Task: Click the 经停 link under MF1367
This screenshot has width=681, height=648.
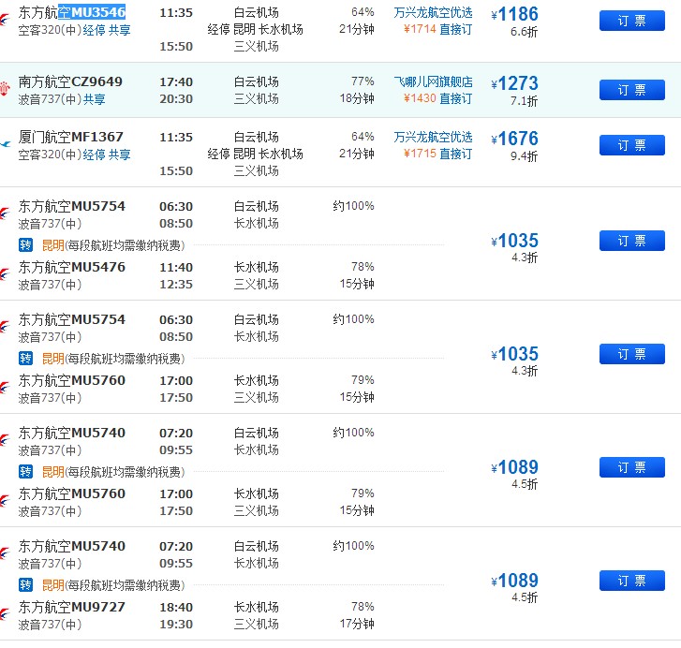Action: click(95, 155)
